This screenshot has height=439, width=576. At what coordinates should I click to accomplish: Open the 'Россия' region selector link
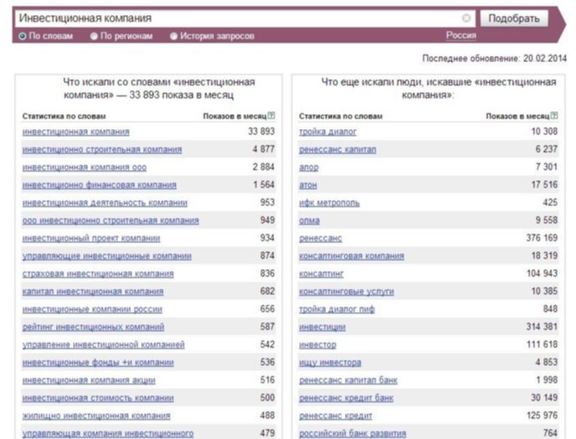(461, 35)
